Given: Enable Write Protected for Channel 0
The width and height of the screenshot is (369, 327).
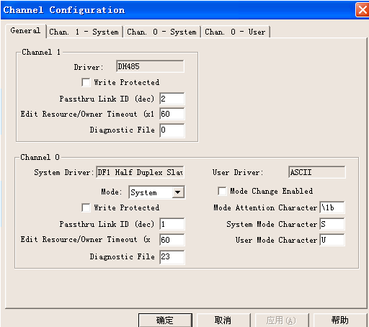Looking at the screenshot, I should tap(86, 207).
